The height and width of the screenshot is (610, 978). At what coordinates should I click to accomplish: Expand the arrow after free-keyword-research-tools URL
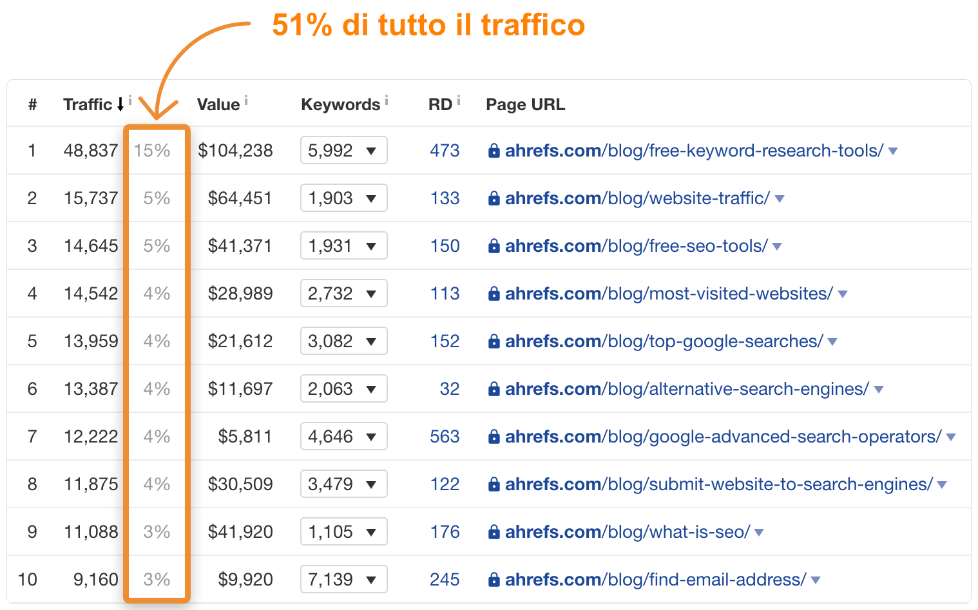coord(893,151)
